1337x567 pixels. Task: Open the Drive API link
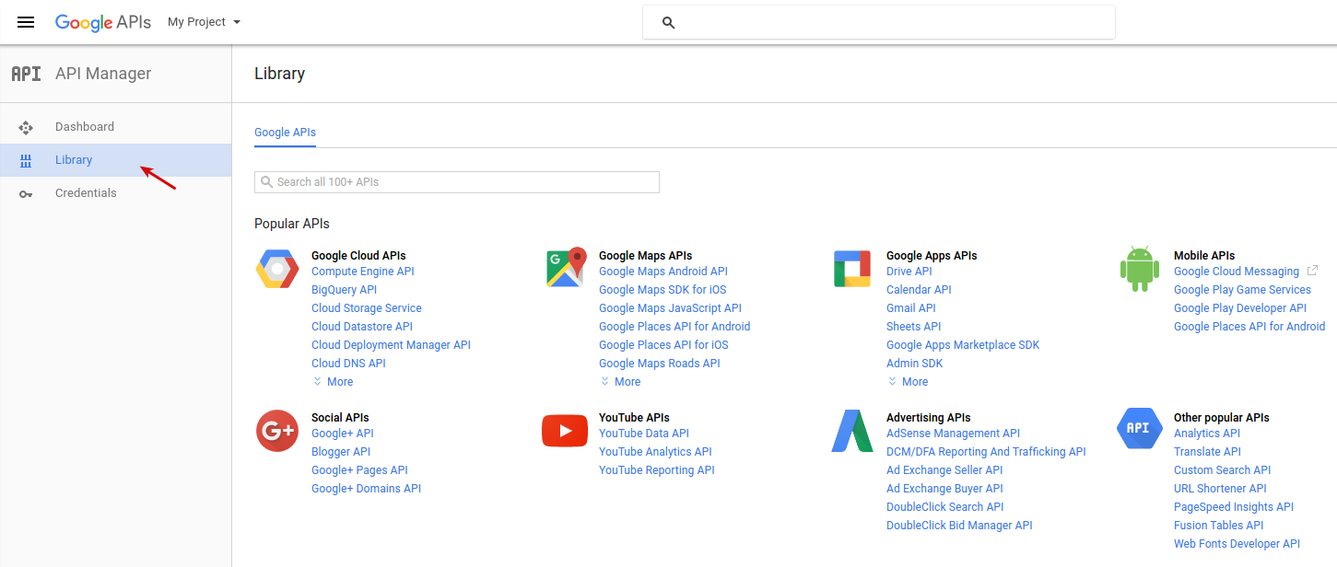coord(909,272)
